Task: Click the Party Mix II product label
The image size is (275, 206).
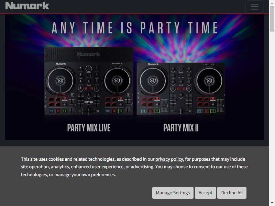Action: point(181,128)
